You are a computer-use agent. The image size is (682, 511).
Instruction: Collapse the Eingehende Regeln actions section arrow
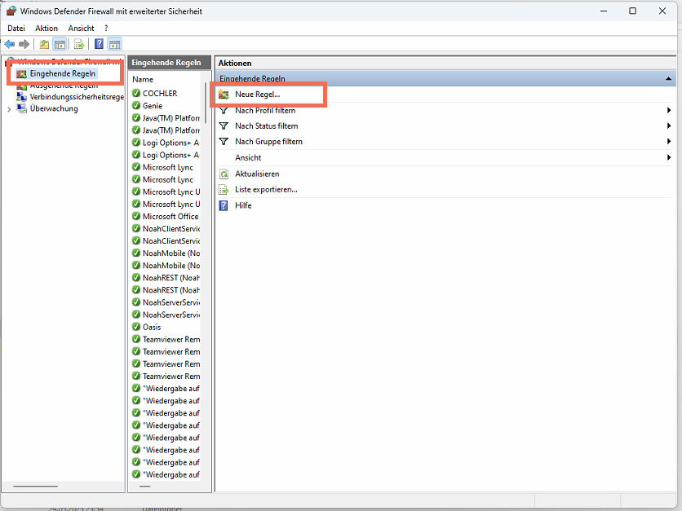click(x=669, y=79)
